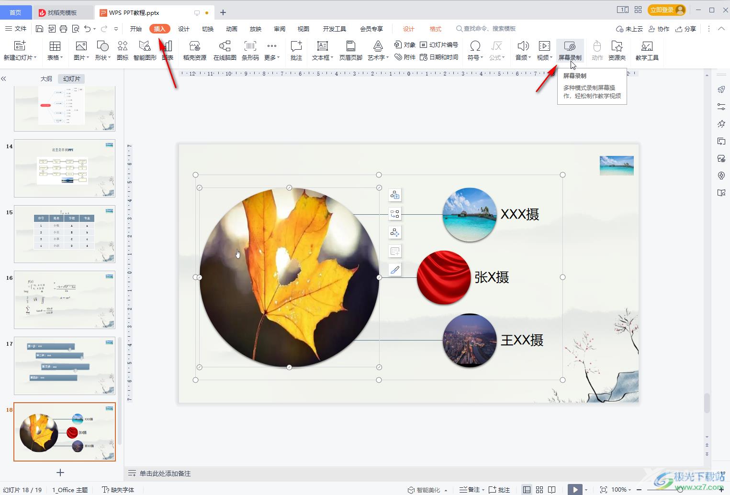Switch to the 审阅 review tab

pyautogui.click(x=280, y=29)
